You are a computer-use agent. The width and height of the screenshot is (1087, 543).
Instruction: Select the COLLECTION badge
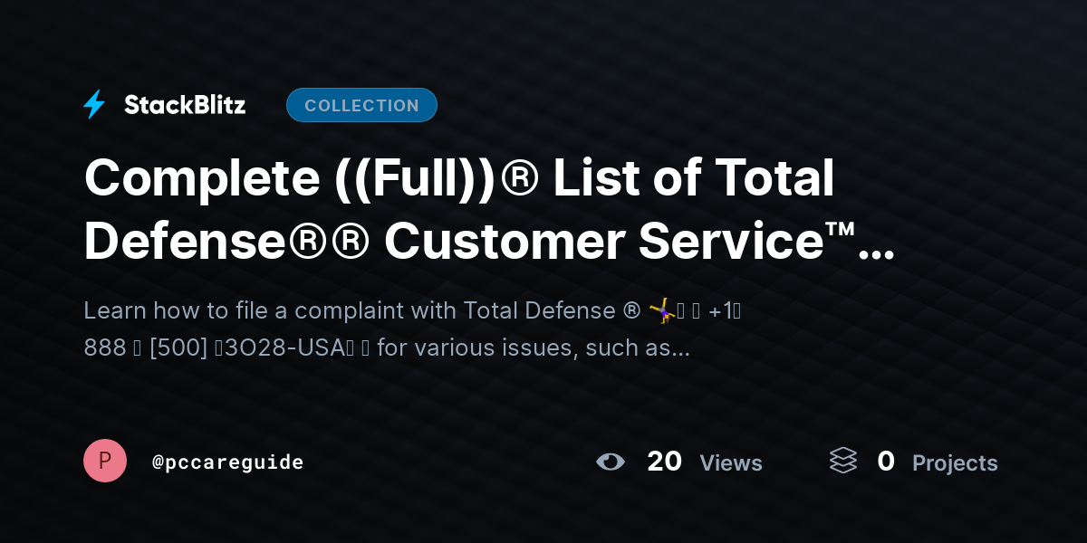[361, 105]
